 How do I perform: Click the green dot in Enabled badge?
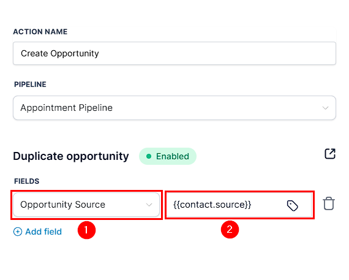149,156
